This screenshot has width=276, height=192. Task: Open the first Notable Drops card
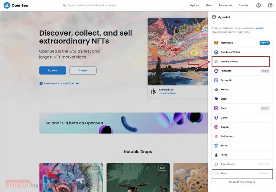coord(71,177)
